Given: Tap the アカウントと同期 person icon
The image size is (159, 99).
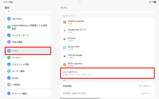Looking at the screenshot, I should click(x=9, y=64).
